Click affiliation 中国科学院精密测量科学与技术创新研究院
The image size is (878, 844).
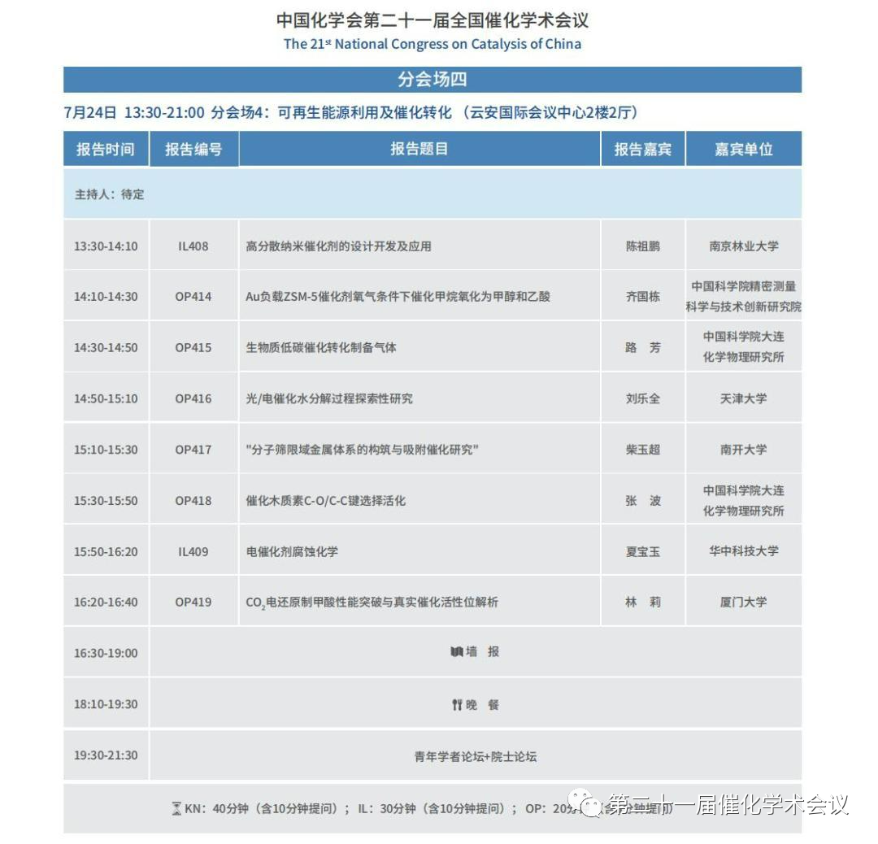[744, 297]
